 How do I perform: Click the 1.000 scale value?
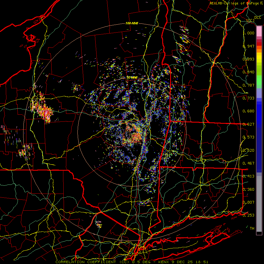pyautogui.click(x=249, y=33)
